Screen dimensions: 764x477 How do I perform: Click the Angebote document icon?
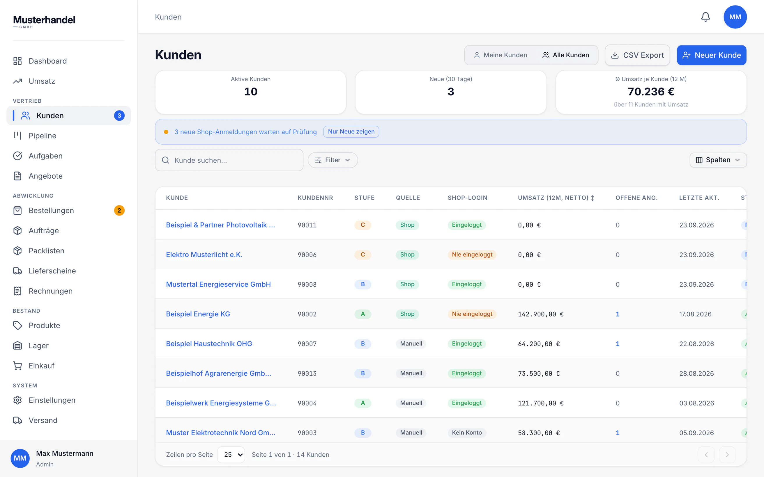[18, 176]
